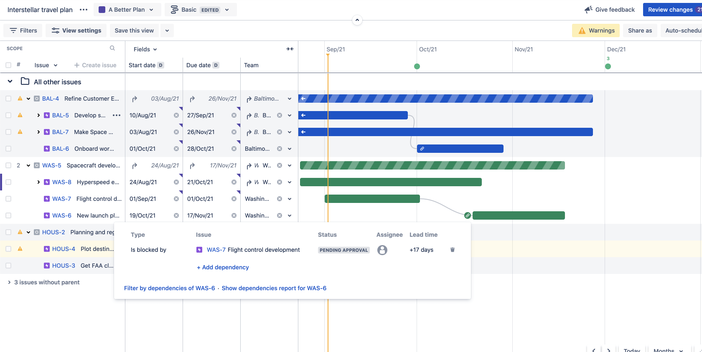Open the Fields dropdown
The height and width of the screenshot is (352, 702).
coord(145,49)
